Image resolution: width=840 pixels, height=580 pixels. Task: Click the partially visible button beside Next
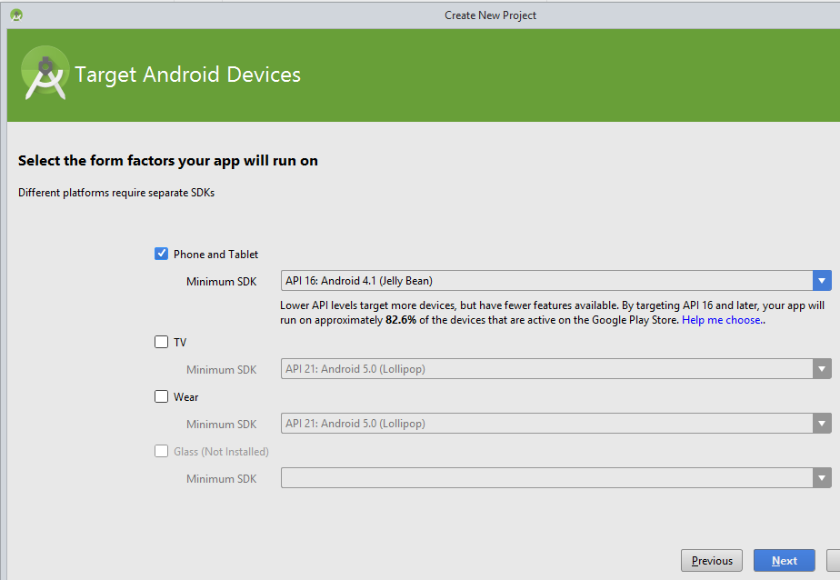833,561
